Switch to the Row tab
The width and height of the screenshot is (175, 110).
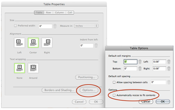tap(48, 13)
